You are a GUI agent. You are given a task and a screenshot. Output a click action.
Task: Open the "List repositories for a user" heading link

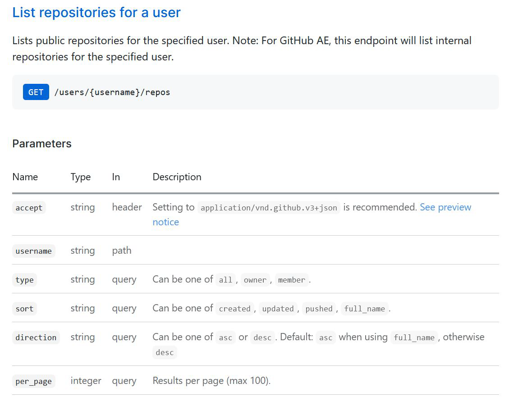point(96,13)
